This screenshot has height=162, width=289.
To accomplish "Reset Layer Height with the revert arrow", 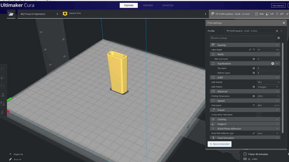I will pyautogui.click(x=254, y=50).
